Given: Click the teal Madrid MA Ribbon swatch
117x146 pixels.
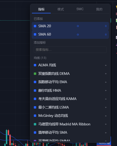Looking at the screenshot, I should (35, 124).
